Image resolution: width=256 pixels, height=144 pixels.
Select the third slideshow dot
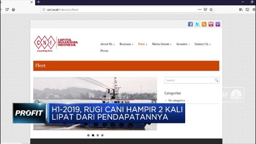tap(98, 135)
